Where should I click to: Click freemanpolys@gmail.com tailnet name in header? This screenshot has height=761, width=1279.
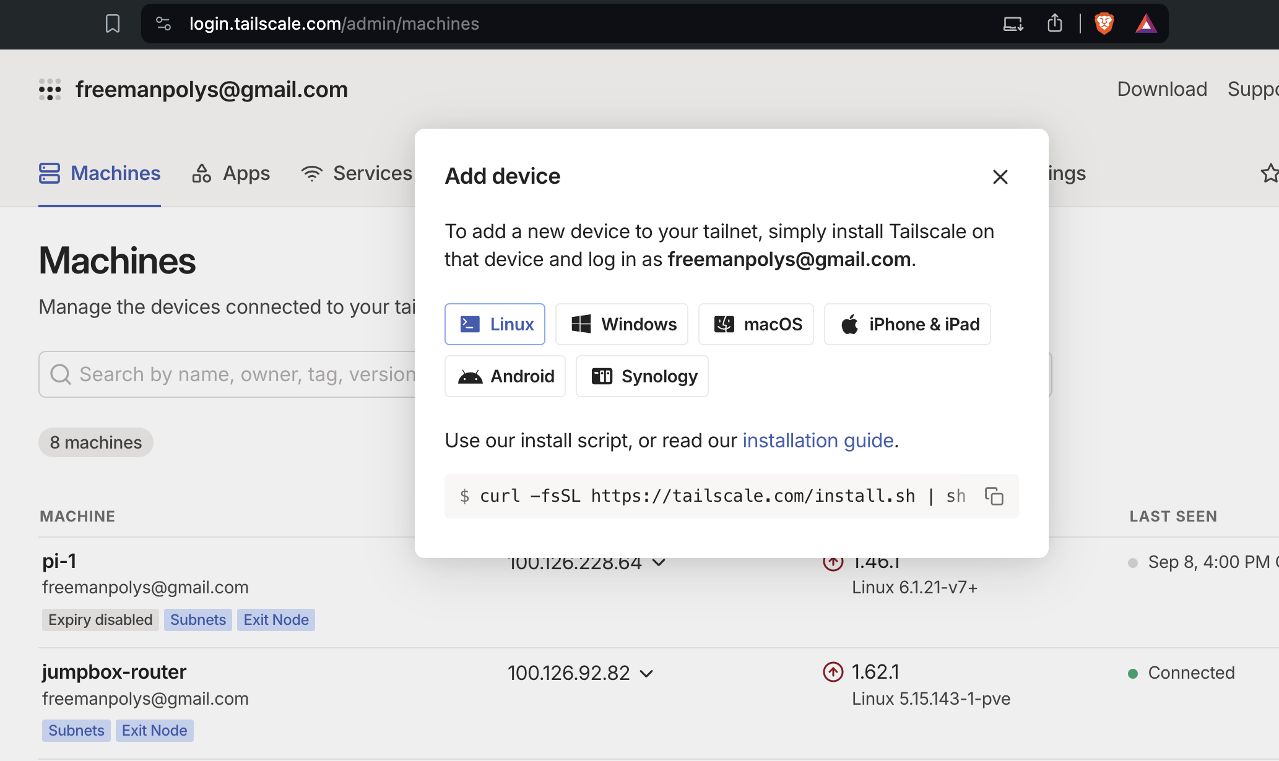coord(212,90)
